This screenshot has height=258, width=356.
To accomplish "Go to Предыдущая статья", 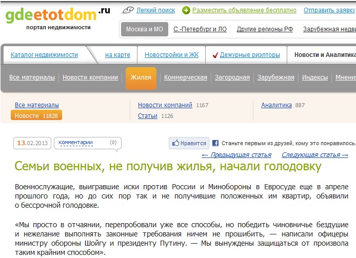I will (x=236, y=155).
